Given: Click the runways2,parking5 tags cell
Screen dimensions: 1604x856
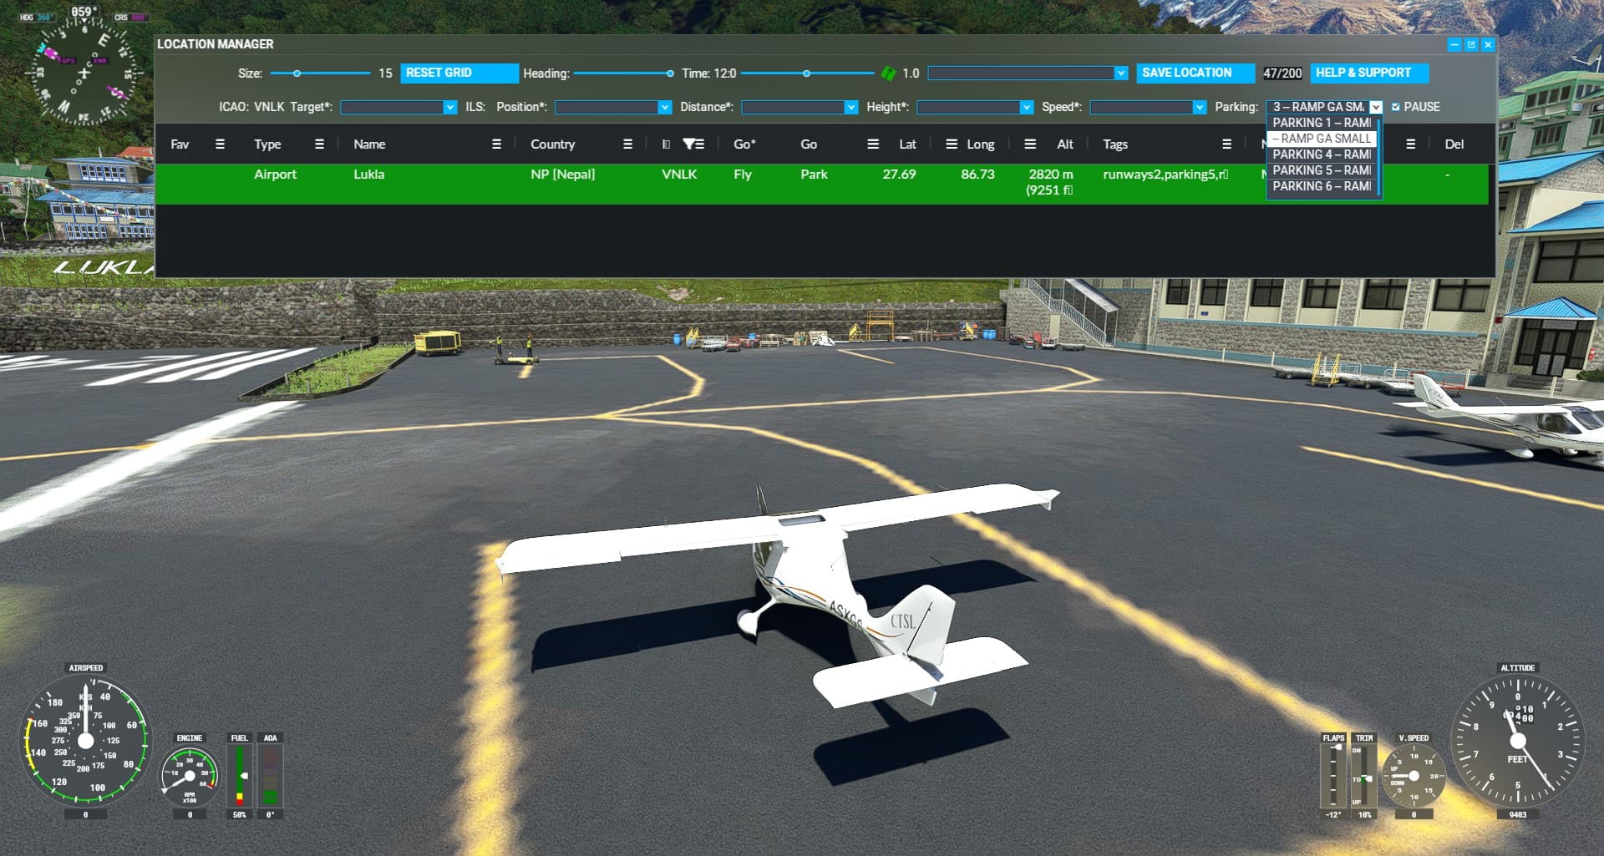Looking at the screenshot, I should [x=1165, y=175].
